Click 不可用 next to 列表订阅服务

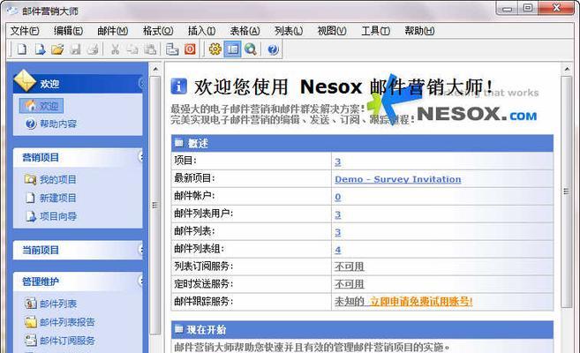[350, 267]
